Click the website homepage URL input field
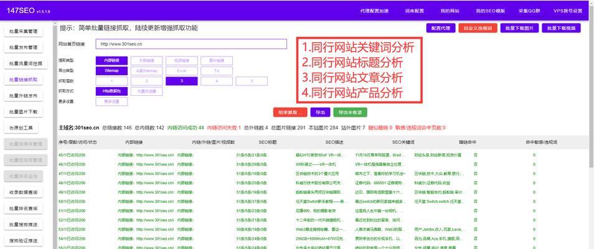 (x=191, y=44)
